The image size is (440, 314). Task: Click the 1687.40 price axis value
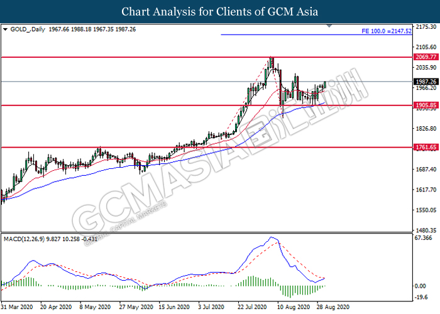(x=426, y=170)
